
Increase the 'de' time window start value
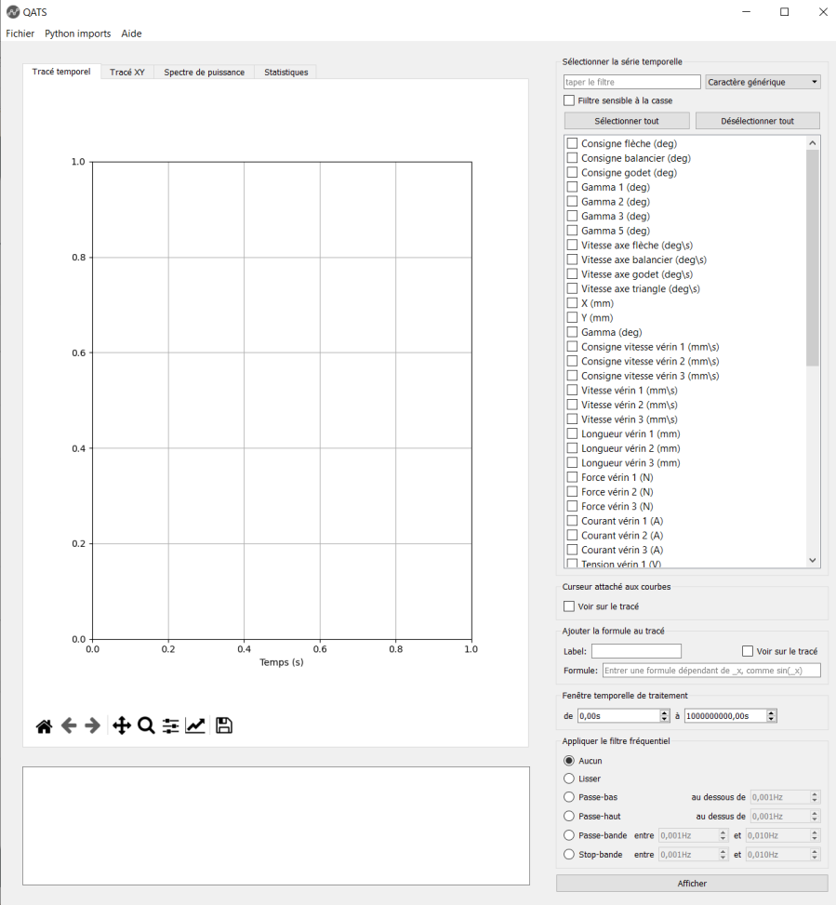pyautogui.click(x=664, y=712)
